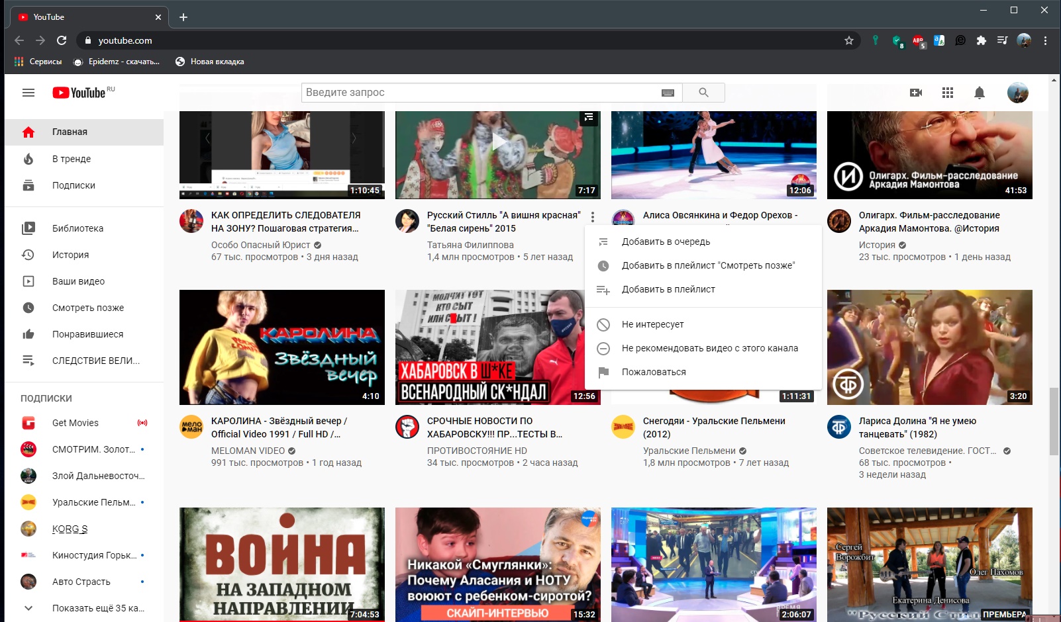Open the ХАБАРОВСК ВСЕНАРОДНЫЙ thumbnail

[490, 347]
